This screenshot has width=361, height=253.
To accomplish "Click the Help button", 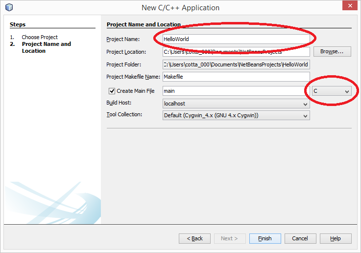I will [336, 238].
